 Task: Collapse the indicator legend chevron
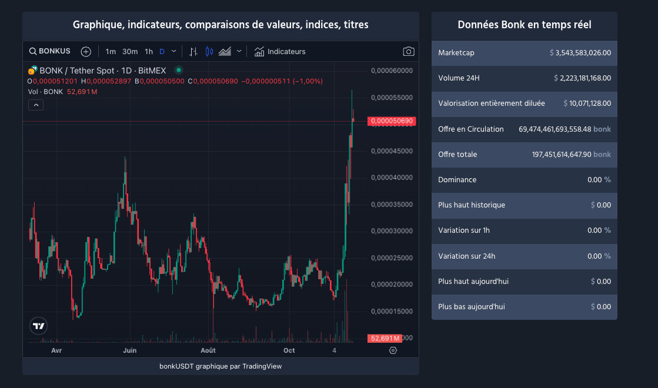(x=36, y=105)
